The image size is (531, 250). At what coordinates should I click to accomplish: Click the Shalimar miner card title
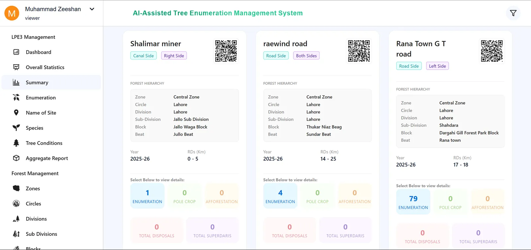[x=156, y=44]
